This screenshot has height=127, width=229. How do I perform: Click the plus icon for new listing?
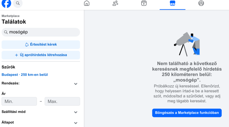tap(17, 55)
